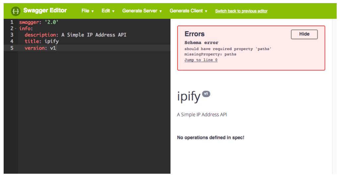Expand the Generate Client dropdown
This screenshot has width=341, height=182.
coord(188,11)
